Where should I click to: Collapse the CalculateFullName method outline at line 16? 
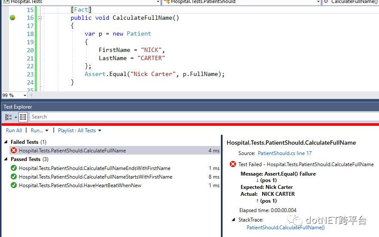[40, 18]
